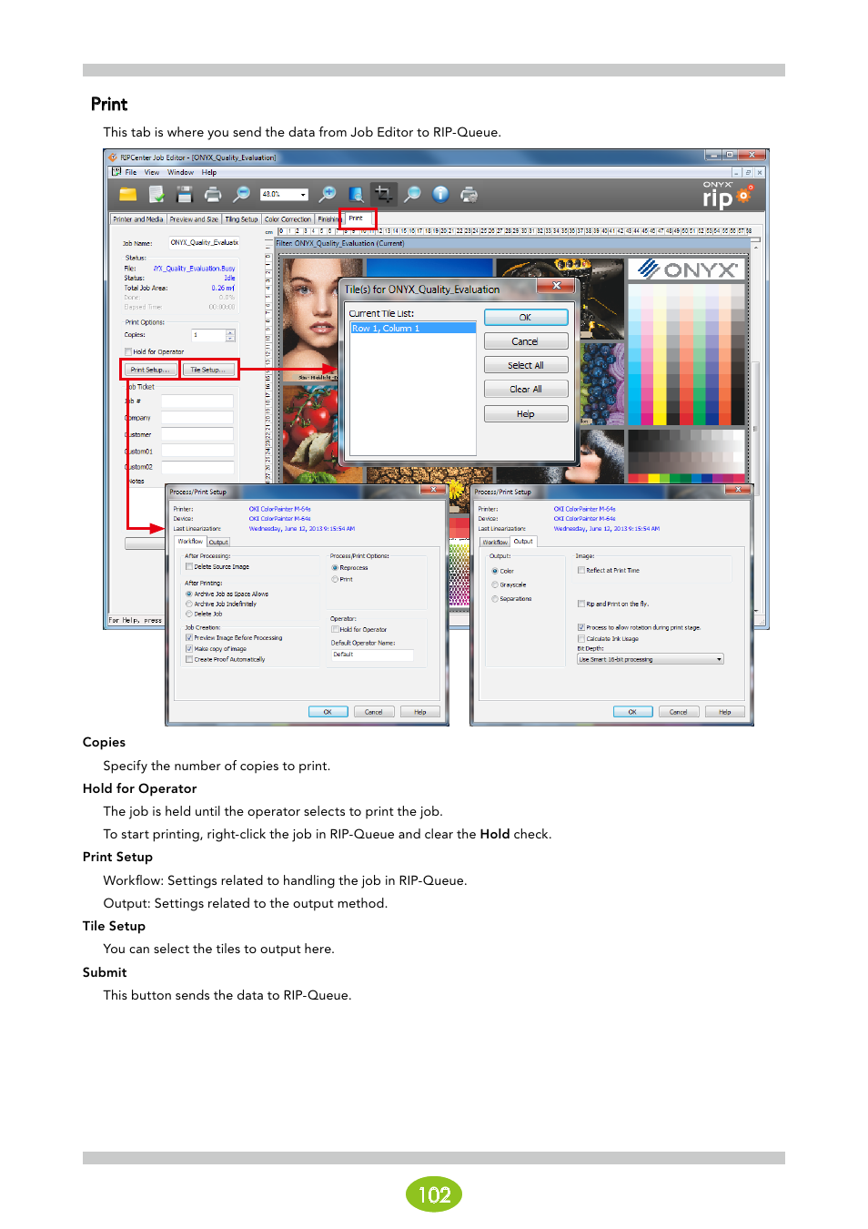This screenshot has width=868, height=1229.
Task: Click Select All in the Tile(s) dialog
Action: [x=526, y=365]
